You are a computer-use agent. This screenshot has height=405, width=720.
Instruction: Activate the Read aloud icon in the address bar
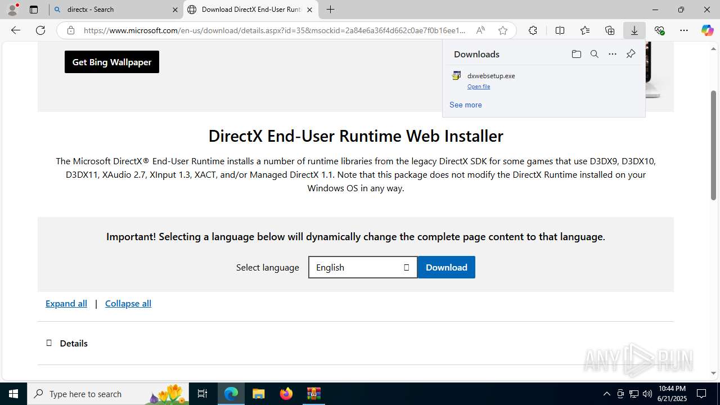pos(480,30)
